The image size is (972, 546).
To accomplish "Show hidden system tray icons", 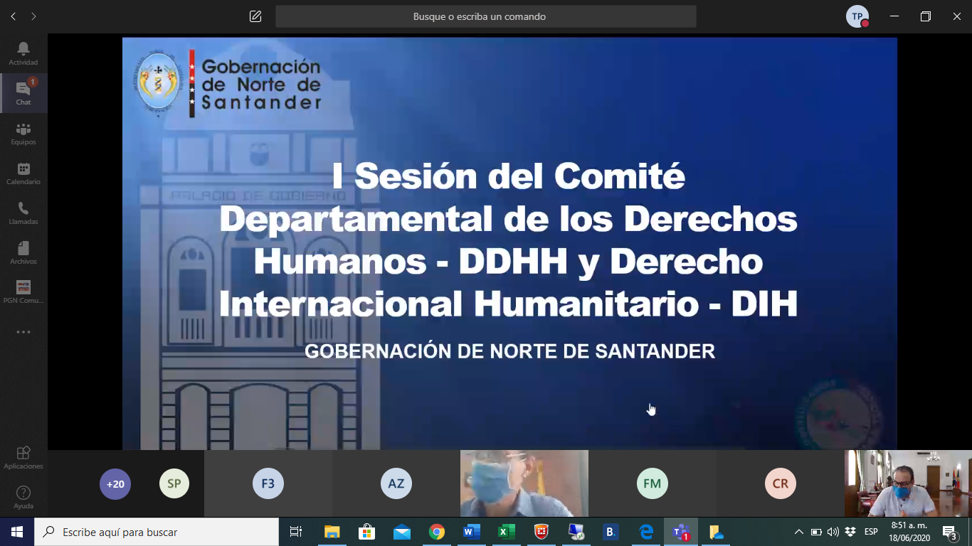I will [x=798, y=532].
